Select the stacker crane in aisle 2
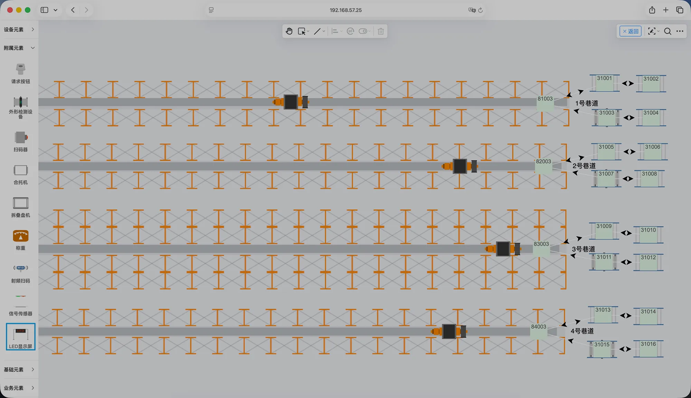 (x=460, y=166)
